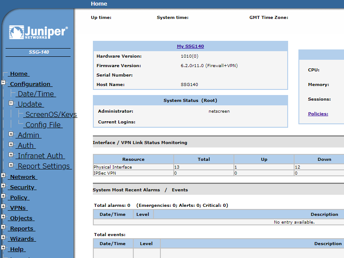Click the Events heading text

click(x=180, y=190)
